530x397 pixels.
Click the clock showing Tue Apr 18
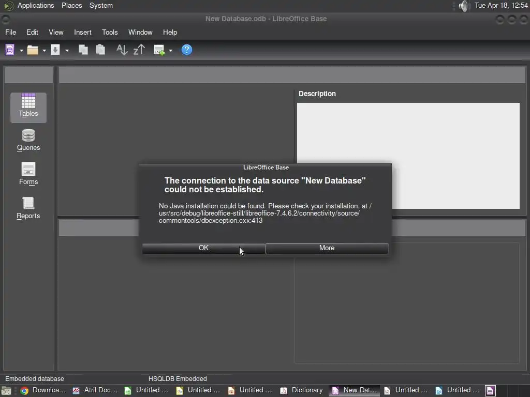click(x=501, y=5)
